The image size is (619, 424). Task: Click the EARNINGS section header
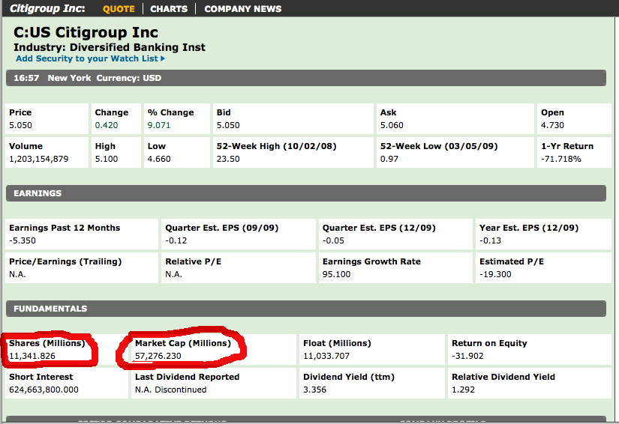click(306, 193)
